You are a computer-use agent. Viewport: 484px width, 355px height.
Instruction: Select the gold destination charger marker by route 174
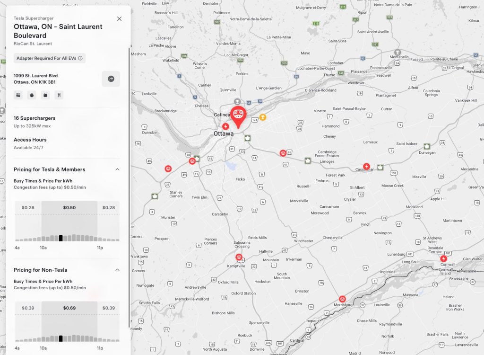pos(262,117)
